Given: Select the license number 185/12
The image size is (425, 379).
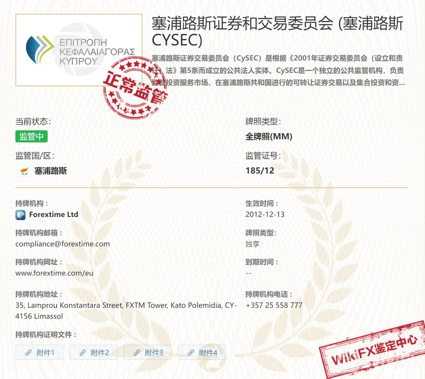Looking at the screenshot, I should coord(260,170).
